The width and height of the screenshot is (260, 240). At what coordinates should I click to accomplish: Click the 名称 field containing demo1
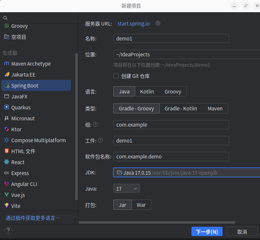(x=171, y=38)
